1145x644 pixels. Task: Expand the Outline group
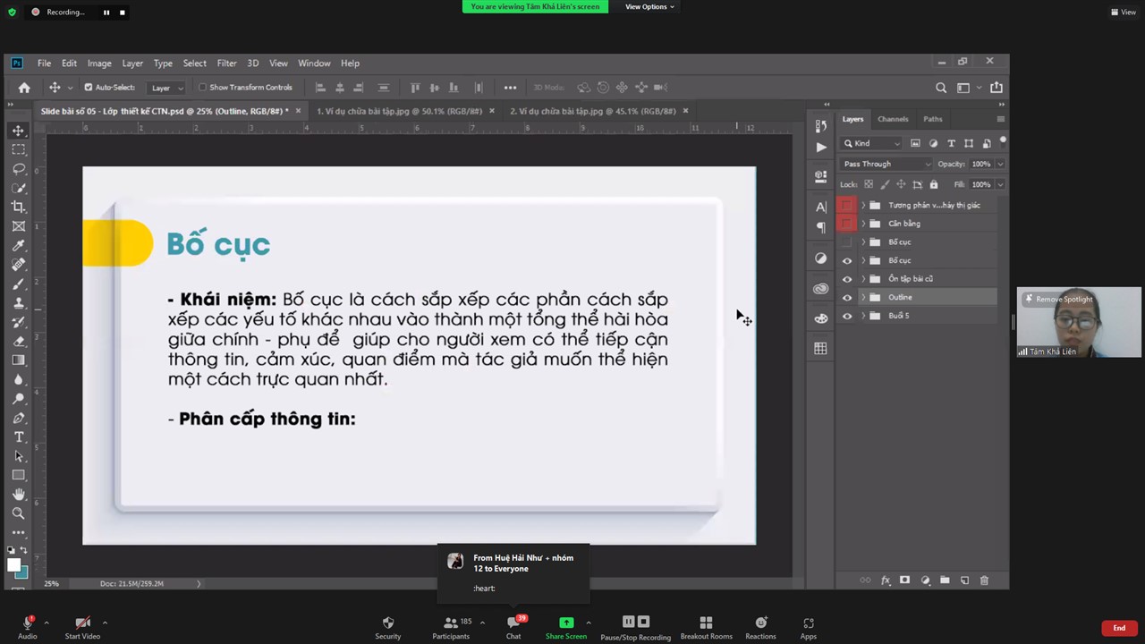tap(863, 298)
